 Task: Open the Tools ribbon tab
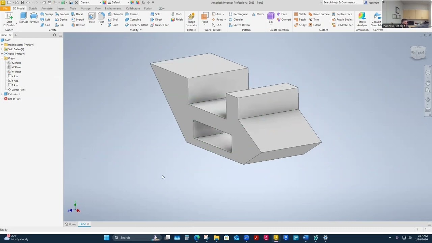(73, 8)
